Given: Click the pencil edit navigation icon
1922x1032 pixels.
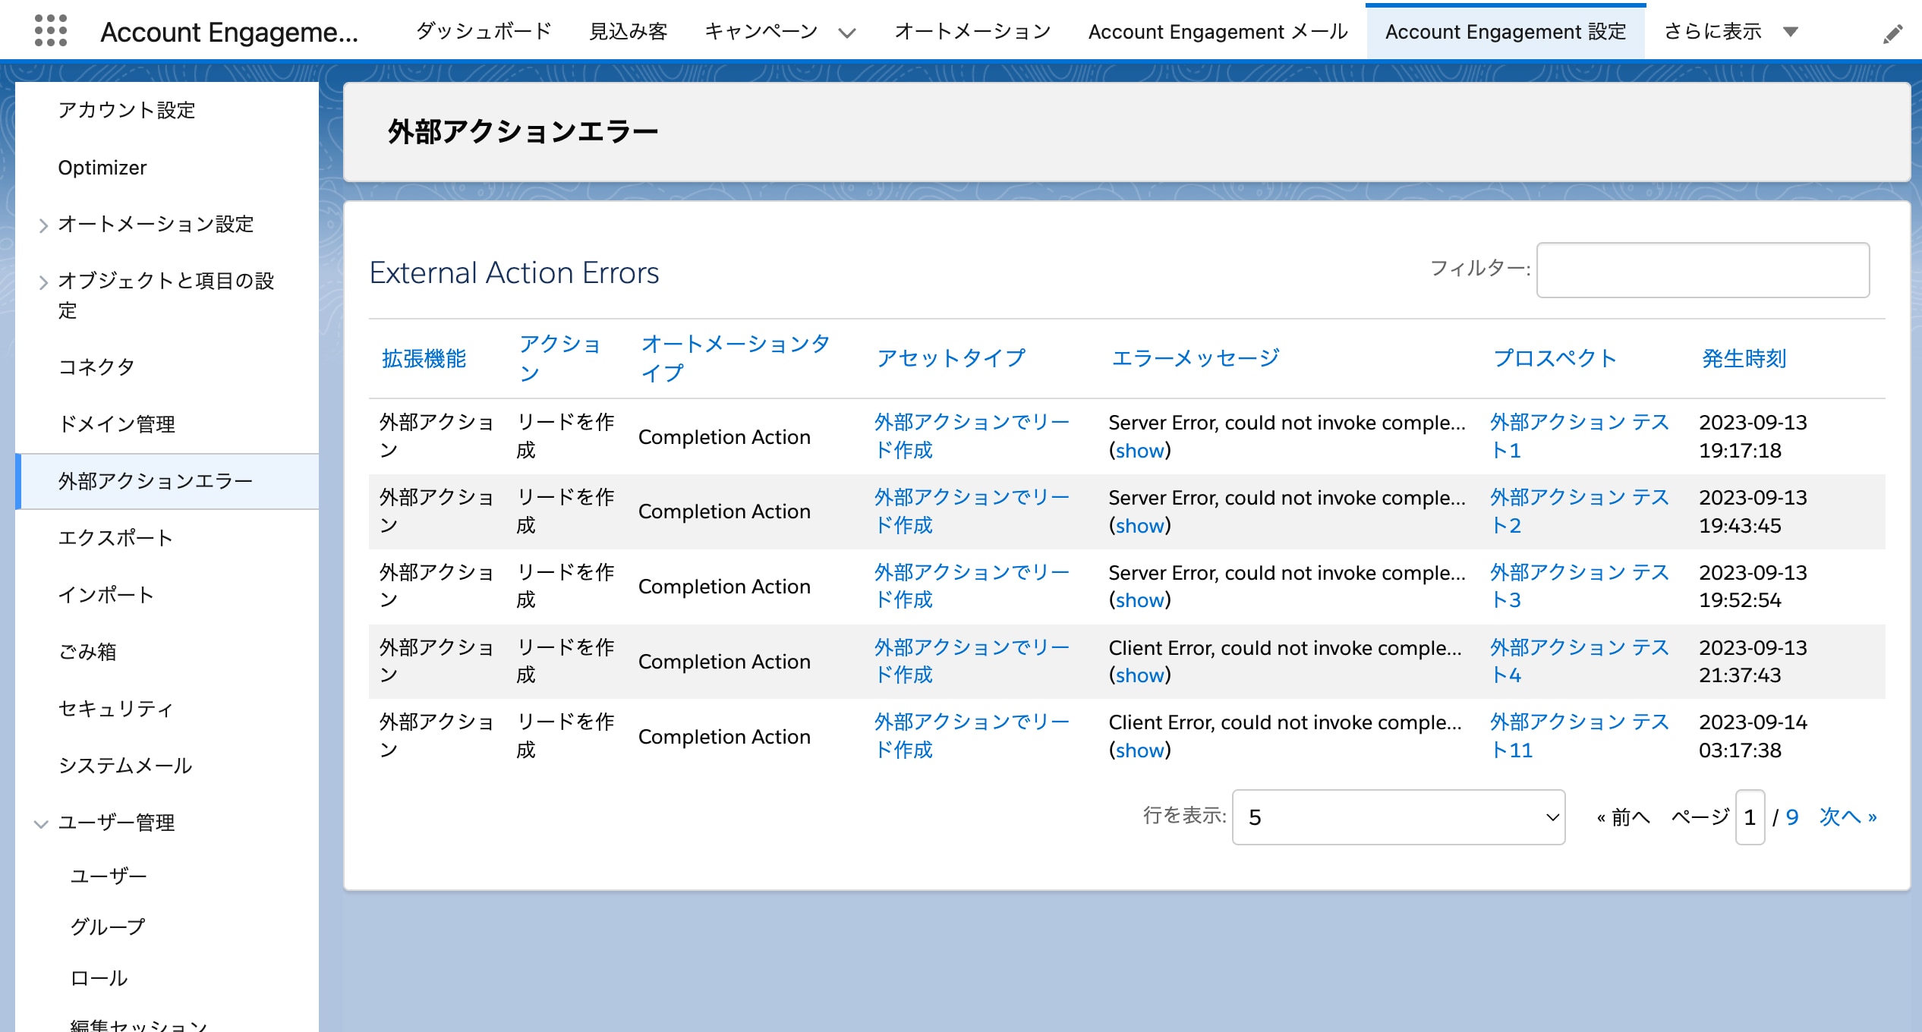Looking at the screenshot, I should click(x=1892, y=34).
